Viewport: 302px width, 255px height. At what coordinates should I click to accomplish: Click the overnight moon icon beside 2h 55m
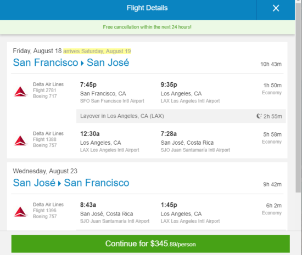259,116
